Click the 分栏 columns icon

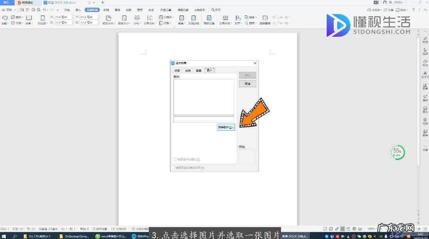tap(137, 20)
